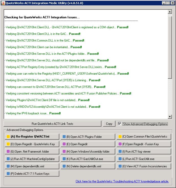The image size is (176, 188).
Task: Click the 'Verifying the IPV6 loopback issue' line
Action: (x=33, y=113)
